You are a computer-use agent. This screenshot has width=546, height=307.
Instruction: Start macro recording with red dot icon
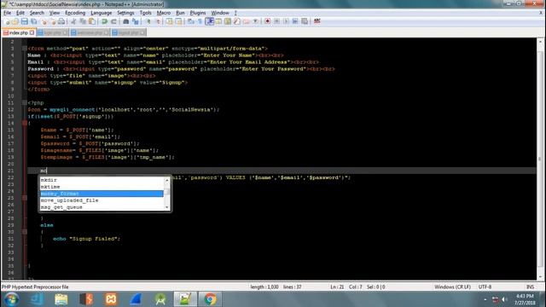click(x=267, y=21)
